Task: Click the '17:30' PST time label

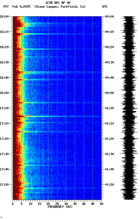Action: point(4,154)
